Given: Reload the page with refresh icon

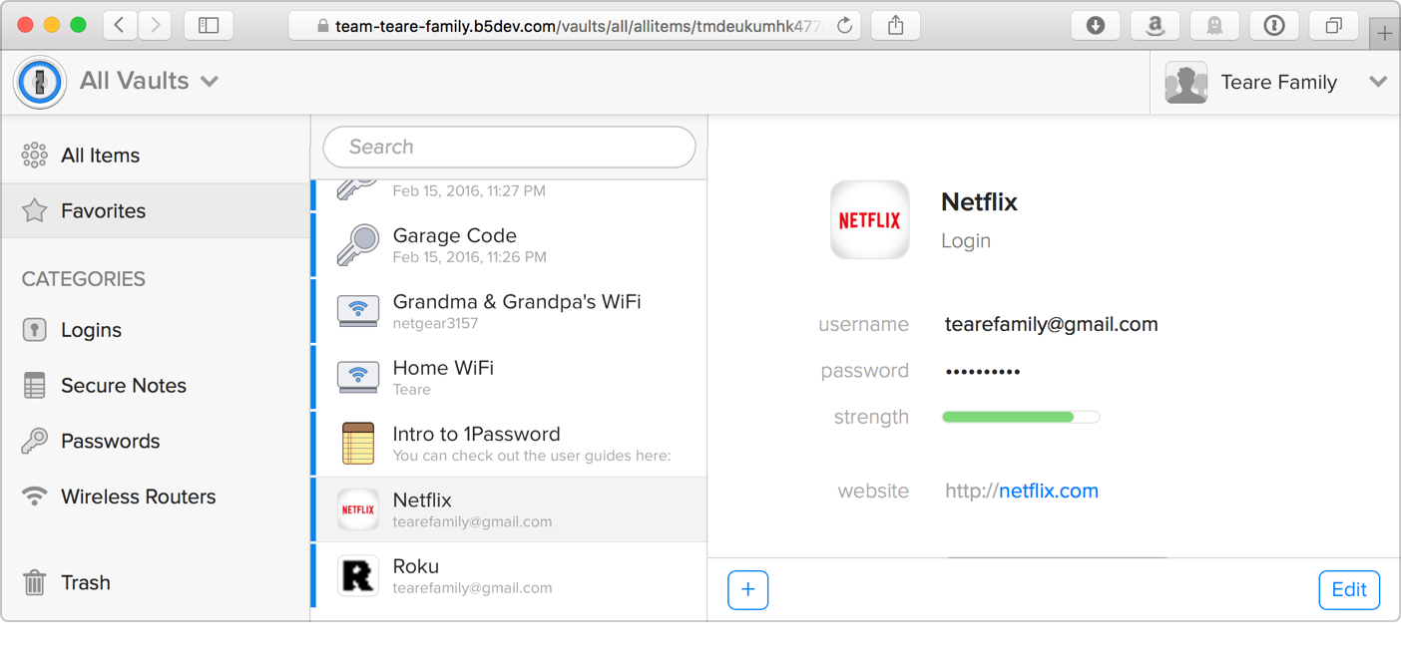Looking at the screenshot, I should pos(844,26).
